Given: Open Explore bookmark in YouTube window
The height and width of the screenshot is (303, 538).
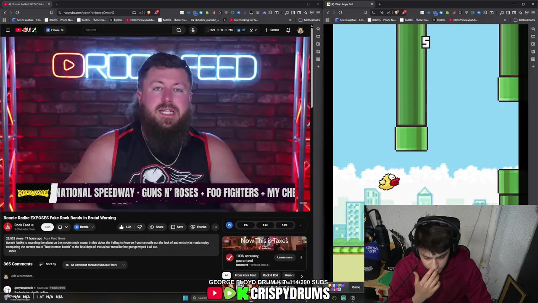Looking at the screenshot, I should pyautogui.click(x=116, y=20).
